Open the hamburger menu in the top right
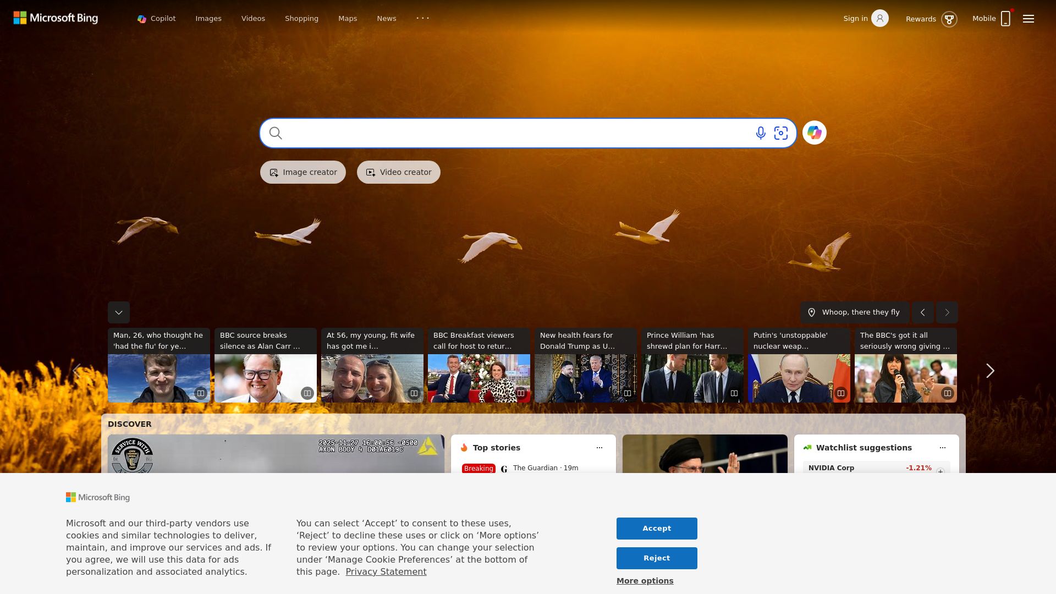 coord(1028,18)
